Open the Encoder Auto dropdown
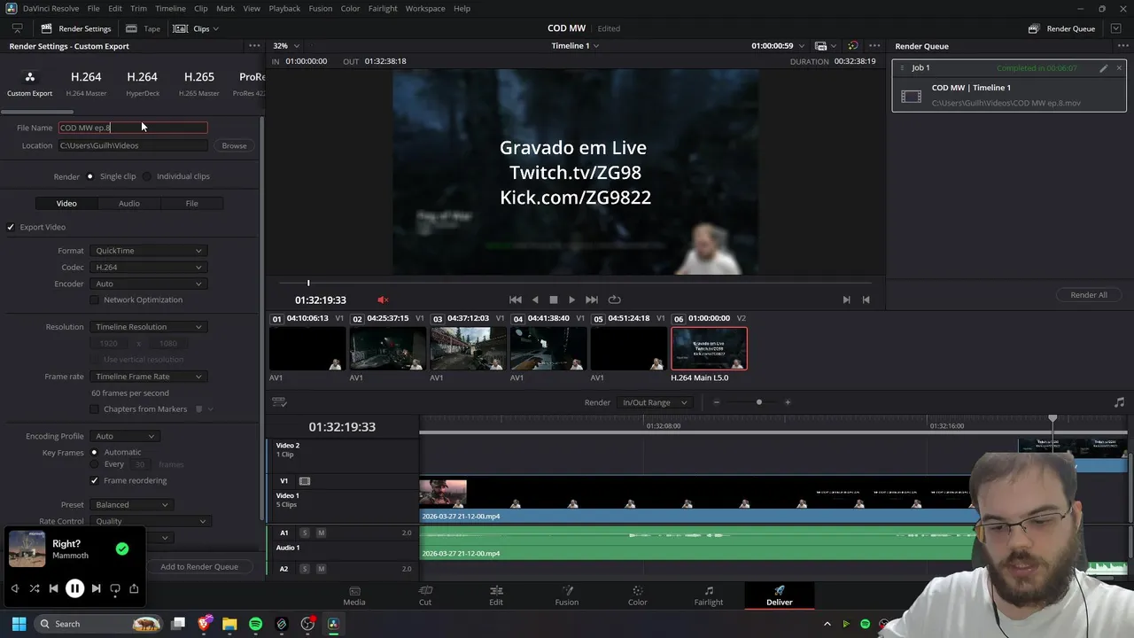This screenshot has height=638, width=1134. [148, 284]
